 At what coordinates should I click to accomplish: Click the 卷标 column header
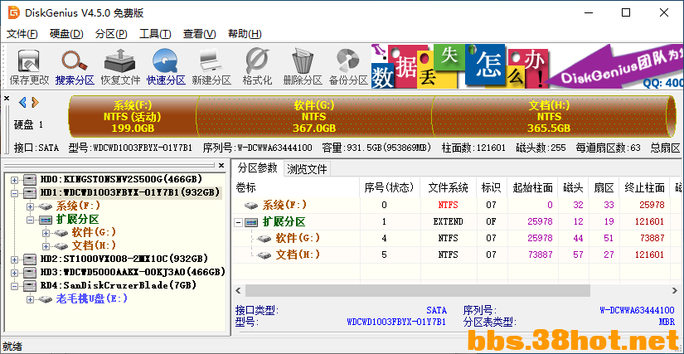[x=296, y=188]
